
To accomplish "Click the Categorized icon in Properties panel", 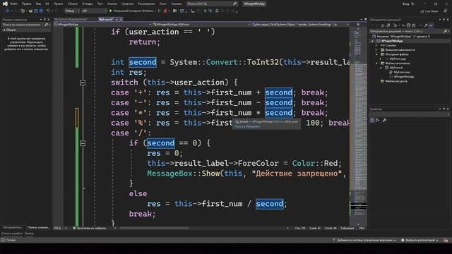I will (x=372, y=121).
